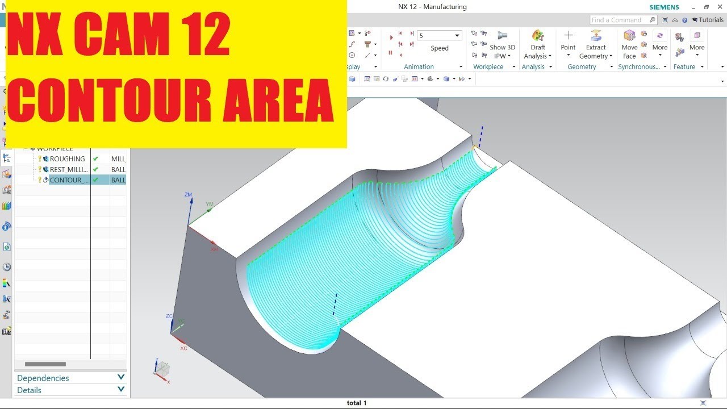
Task: Expand the Geometry group options
Action: pyautogui.click(x=612, y=66)
